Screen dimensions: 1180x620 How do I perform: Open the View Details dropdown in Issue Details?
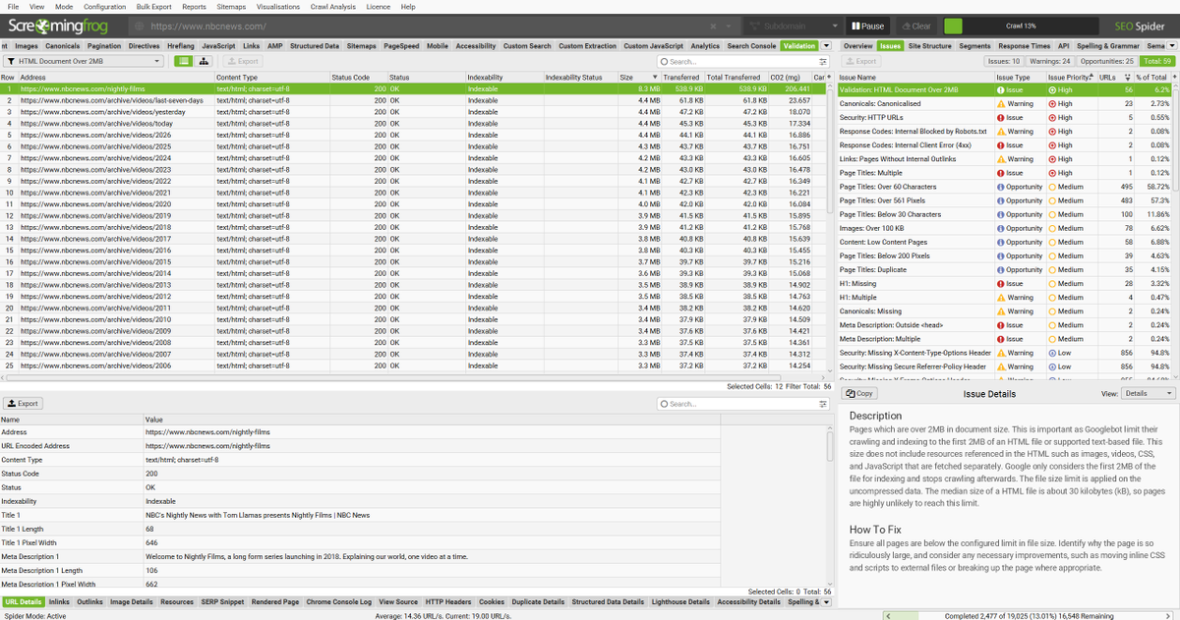[x=1149, y=393]
